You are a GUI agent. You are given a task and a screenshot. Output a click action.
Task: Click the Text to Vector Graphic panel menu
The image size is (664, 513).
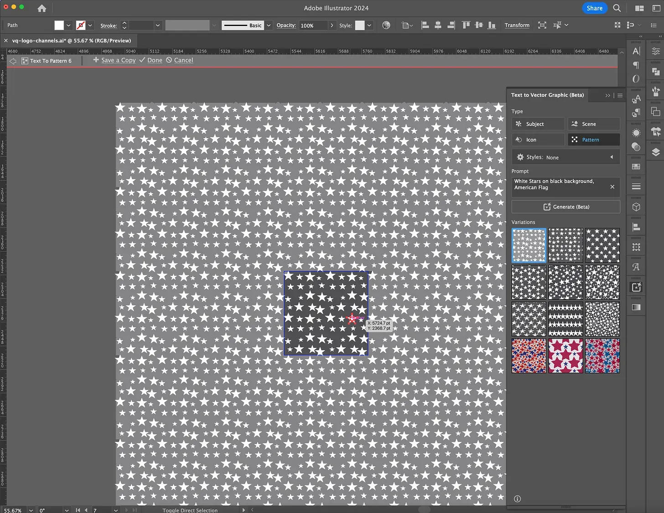[x=620, y=95]
